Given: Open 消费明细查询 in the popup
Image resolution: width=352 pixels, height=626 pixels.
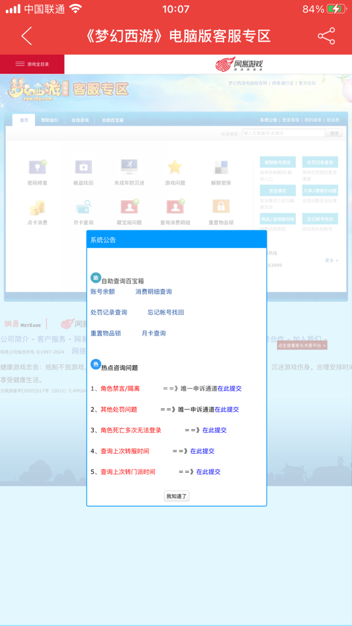Looking at the screenshot, I should click(154, 292).
